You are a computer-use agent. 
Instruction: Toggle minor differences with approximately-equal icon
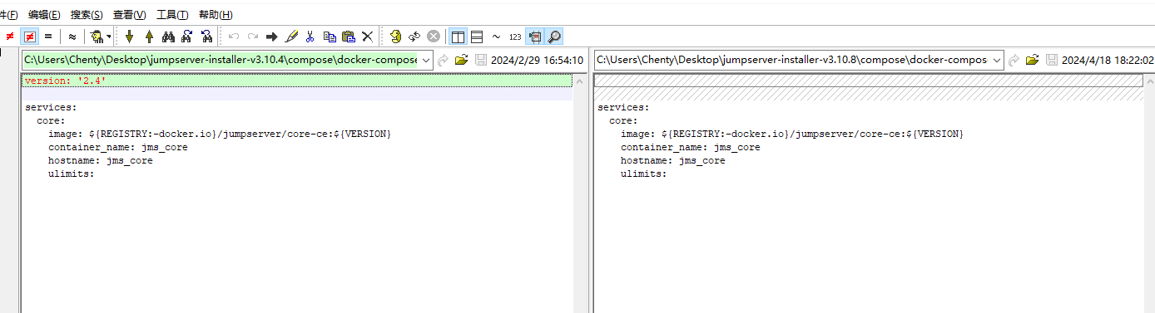coord(72,37)
